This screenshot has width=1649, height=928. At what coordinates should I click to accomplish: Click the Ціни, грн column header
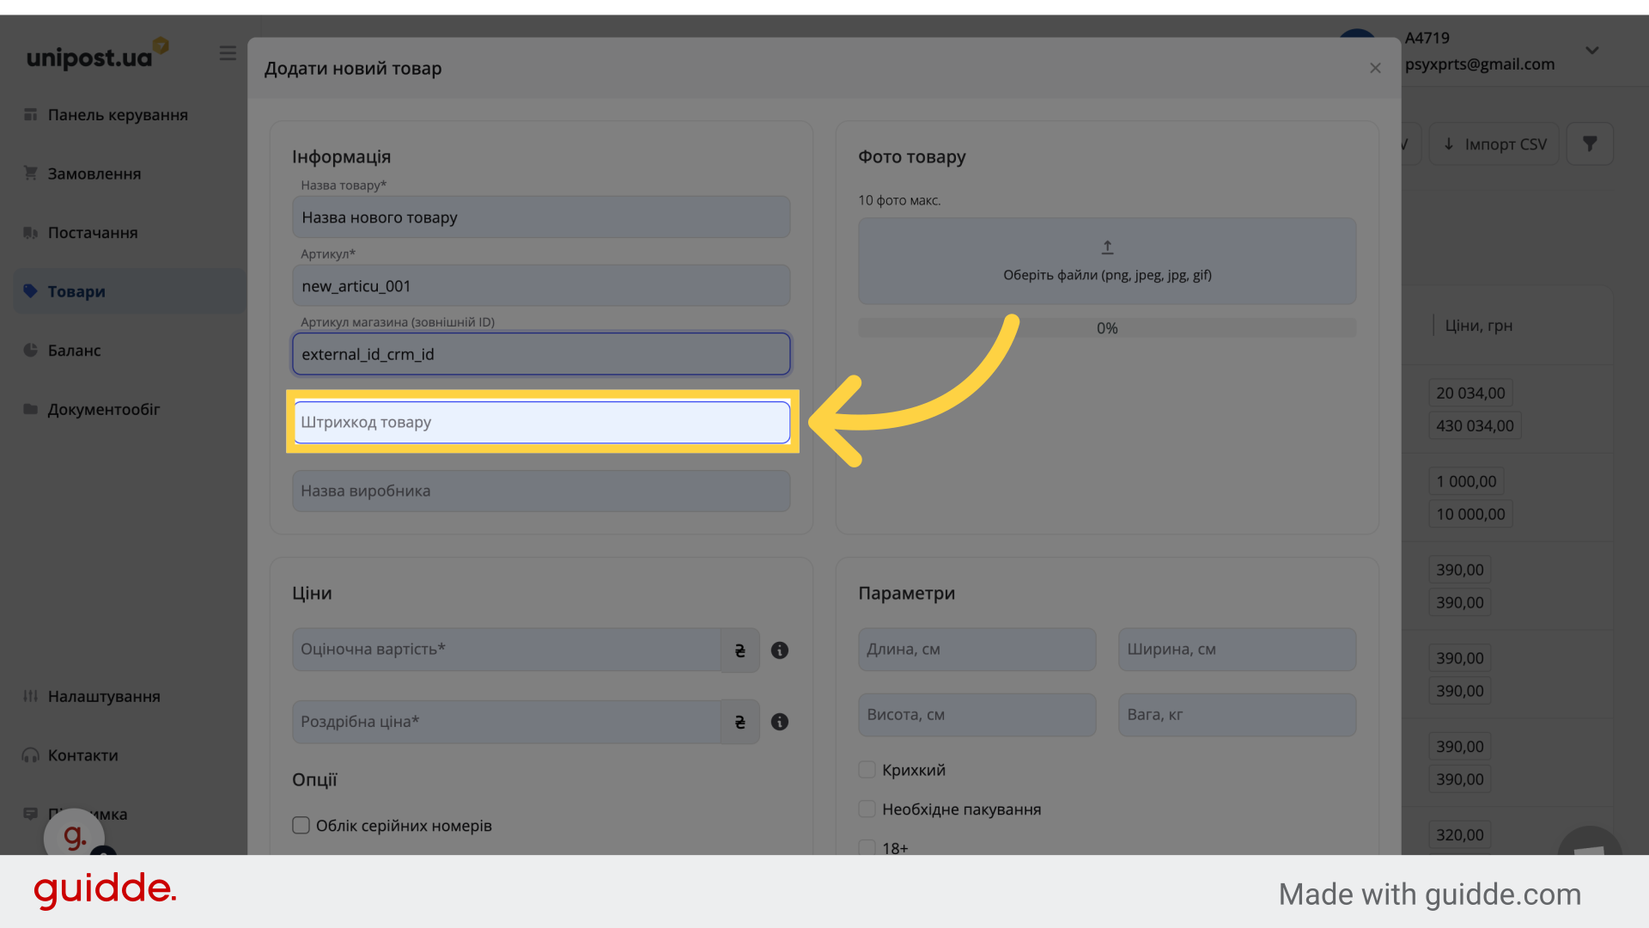1478,326
